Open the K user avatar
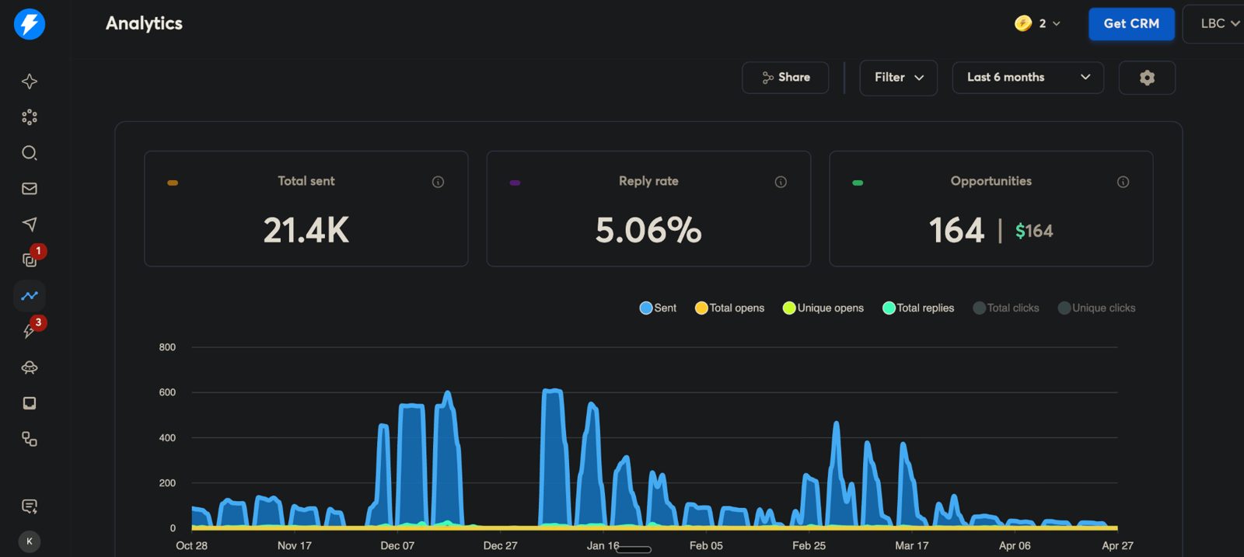 tap(30, 541)
